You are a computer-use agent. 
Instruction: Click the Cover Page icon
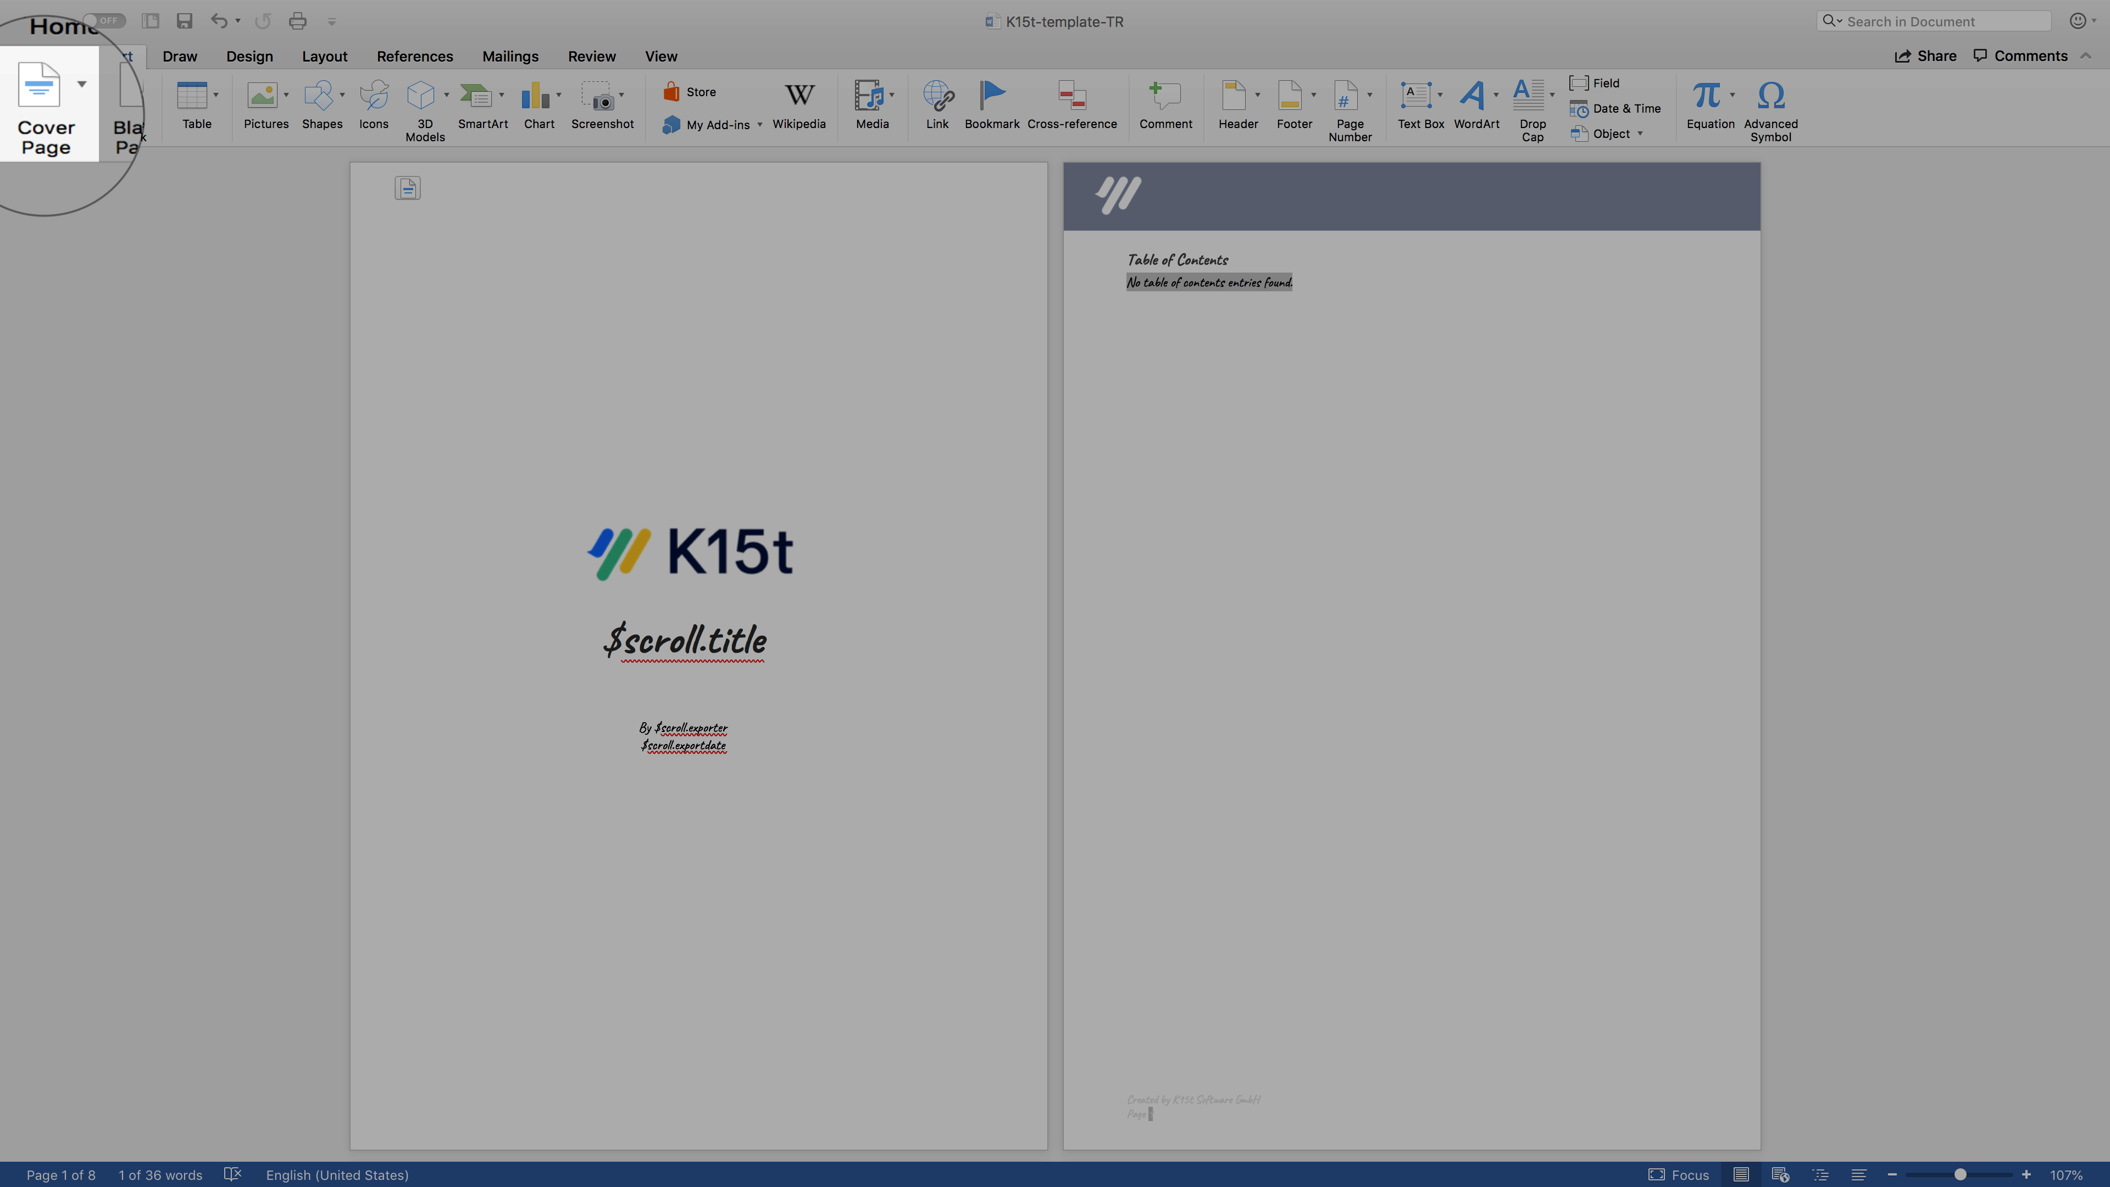[x=40, y=85]
